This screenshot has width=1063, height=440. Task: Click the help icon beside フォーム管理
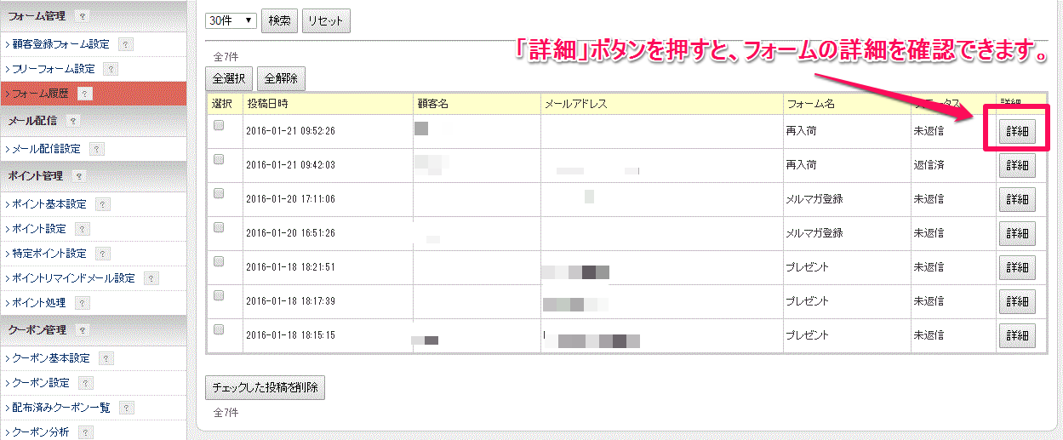82,15
